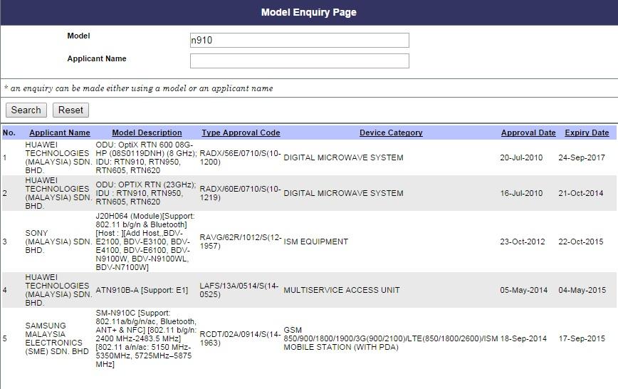Click the Expiry Date column header
The height and width of the screenshot is (389, 618).
(x=587, y=133)
